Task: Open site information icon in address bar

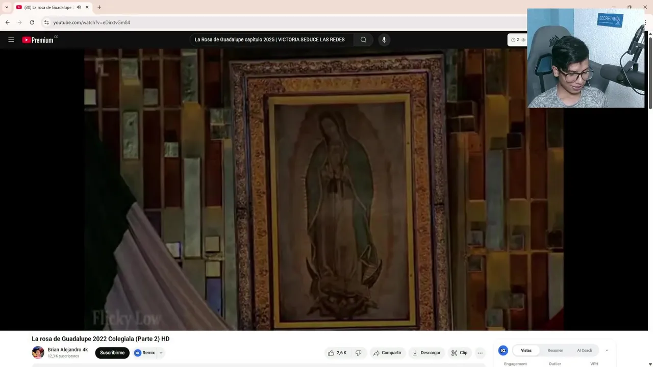Action: tap(46, 22)
